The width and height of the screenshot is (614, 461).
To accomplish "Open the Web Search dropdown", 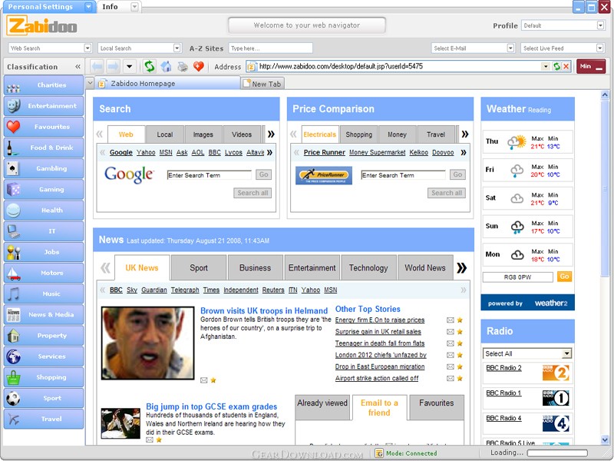I will coord(87,48).
